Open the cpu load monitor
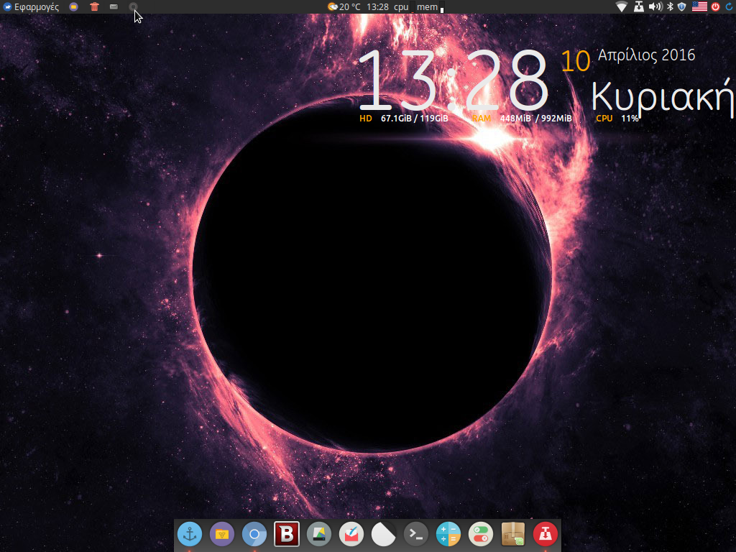 pos(404,7)
